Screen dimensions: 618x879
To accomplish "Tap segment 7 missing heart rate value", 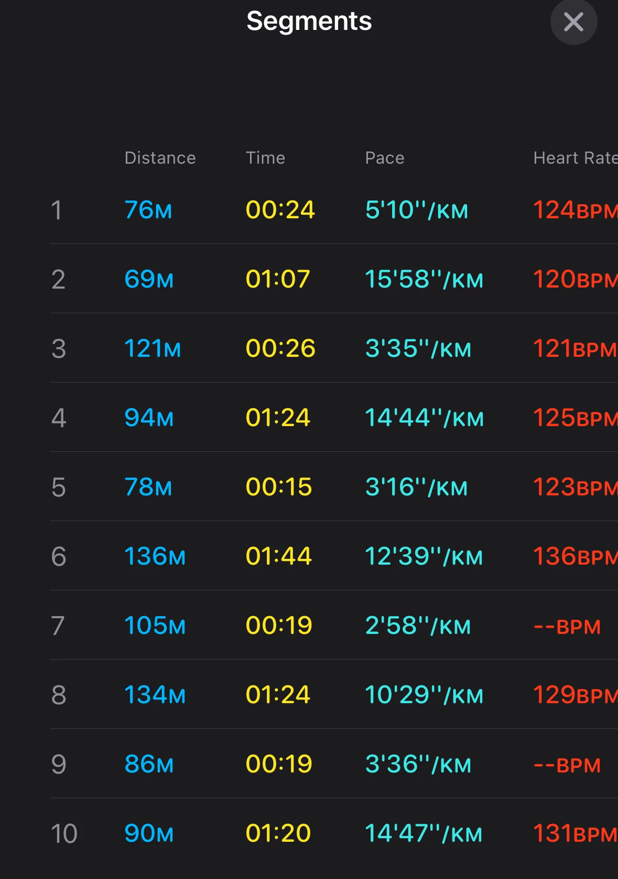I will click(567, 626).
